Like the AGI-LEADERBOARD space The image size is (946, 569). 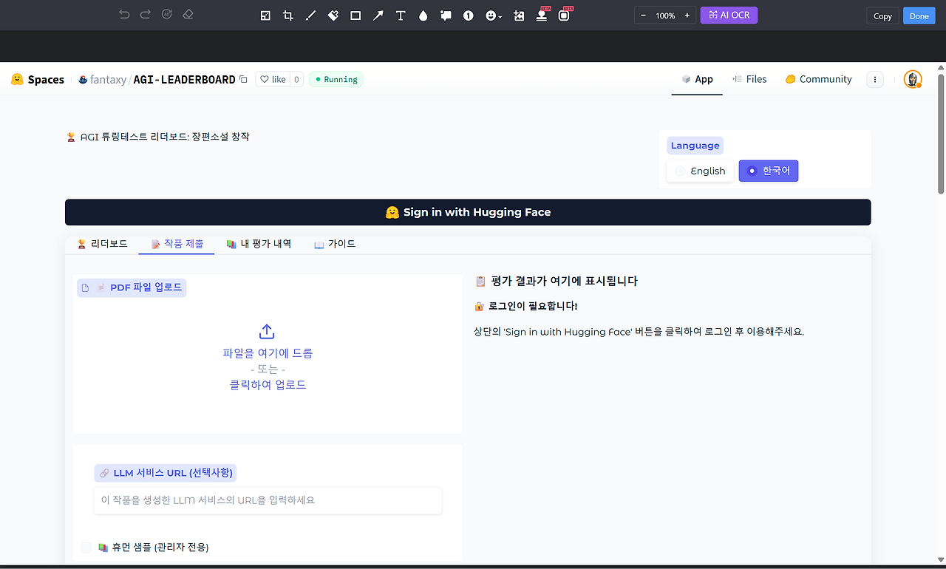tap(273, 79)
